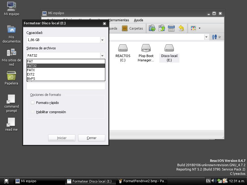Open the read me shortcut

click(11, 125)
